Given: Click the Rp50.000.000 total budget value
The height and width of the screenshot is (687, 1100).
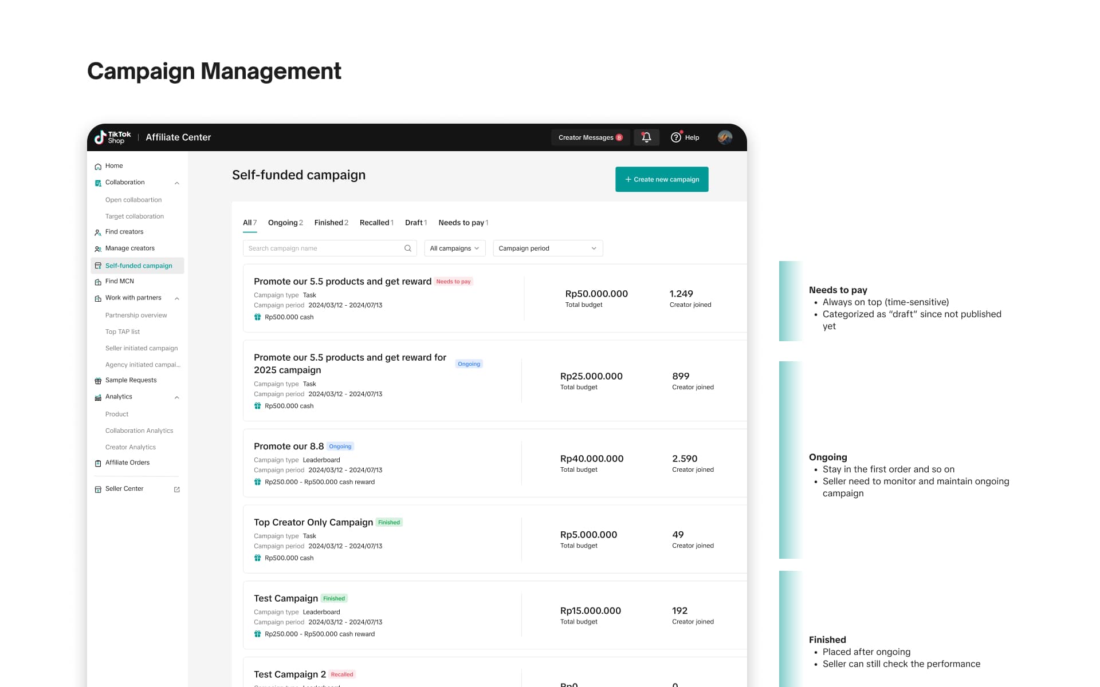Looking at the screenshot, I should (596, 294).
